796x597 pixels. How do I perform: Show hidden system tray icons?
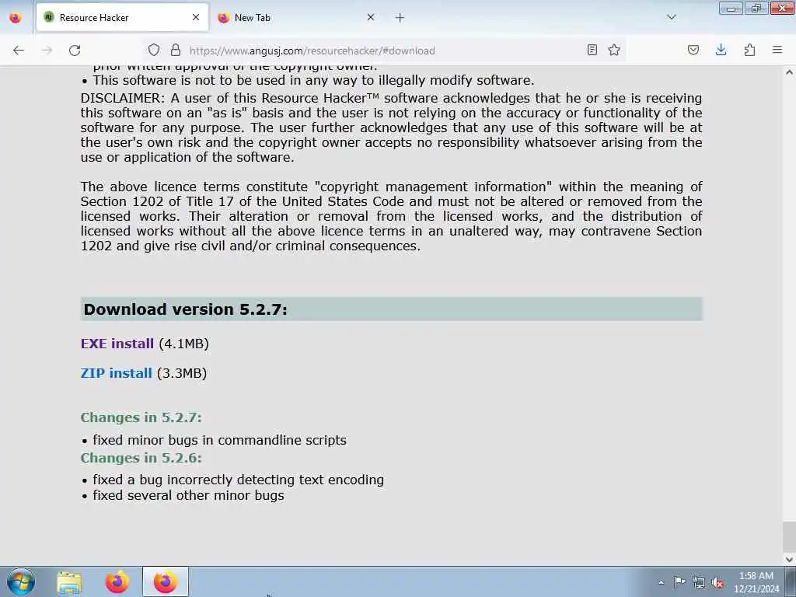661,582
